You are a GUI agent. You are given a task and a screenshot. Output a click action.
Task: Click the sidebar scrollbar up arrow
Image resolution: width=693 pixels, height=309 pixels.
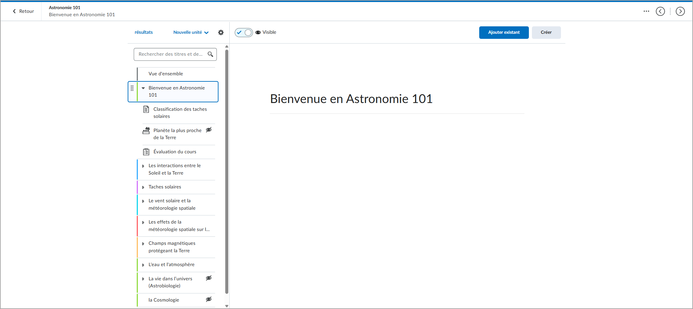point(227,47)
